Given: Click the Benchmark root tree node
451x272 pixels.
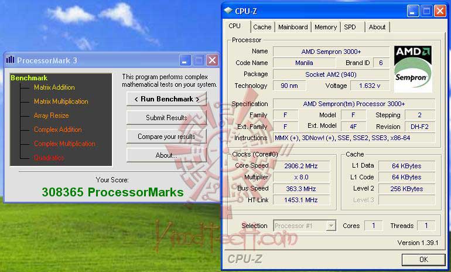Looking at the screenshot, I should tap(29, 78).
